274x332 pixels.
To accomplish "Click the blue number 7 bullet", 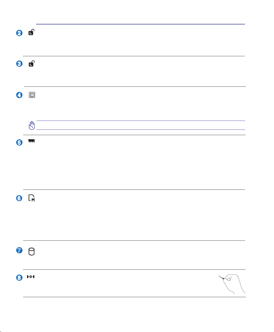I will pos(19,250).
